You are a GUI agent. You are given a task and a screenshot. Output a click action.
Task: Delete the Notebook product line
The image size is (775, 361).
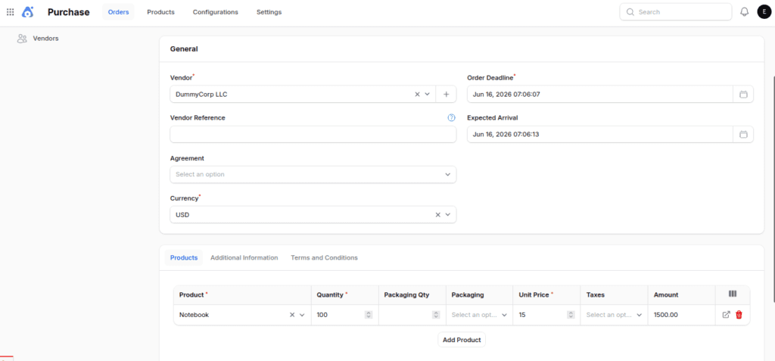click(x=739, y=315)
